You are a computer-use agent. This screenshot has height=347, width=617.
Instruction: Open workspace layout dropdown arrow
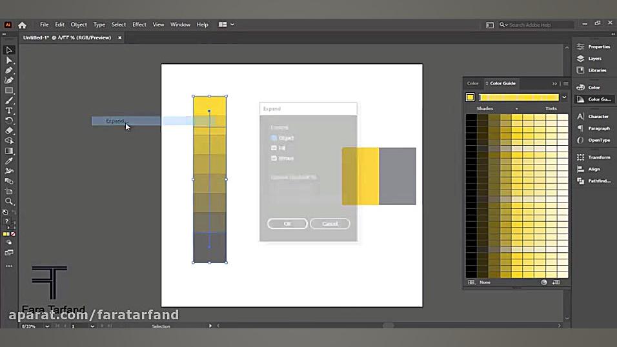point(232,25)
